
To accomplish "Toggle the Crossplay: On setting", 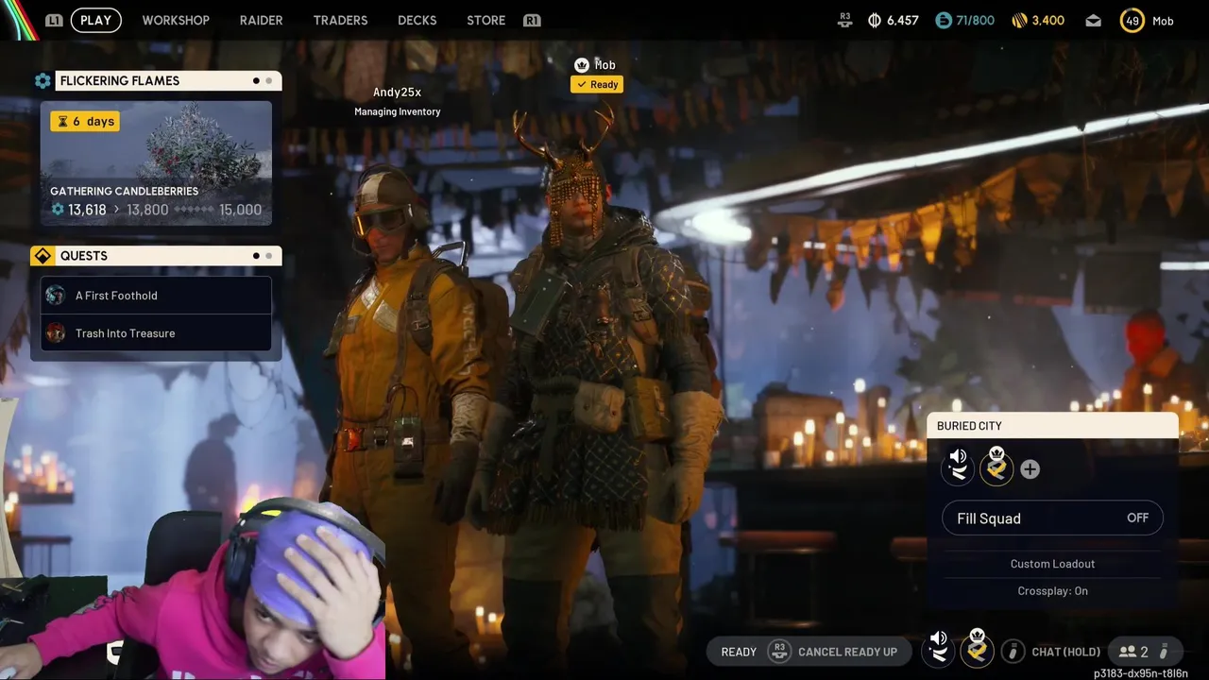I will (1052, 591).
